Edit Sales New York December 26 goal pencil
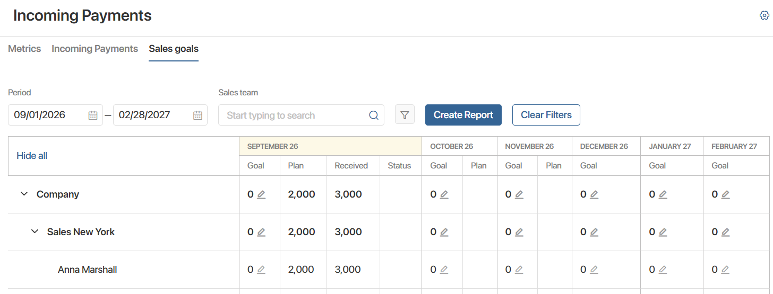Viewport: 773px width, 294px height. tap(594, 232)
